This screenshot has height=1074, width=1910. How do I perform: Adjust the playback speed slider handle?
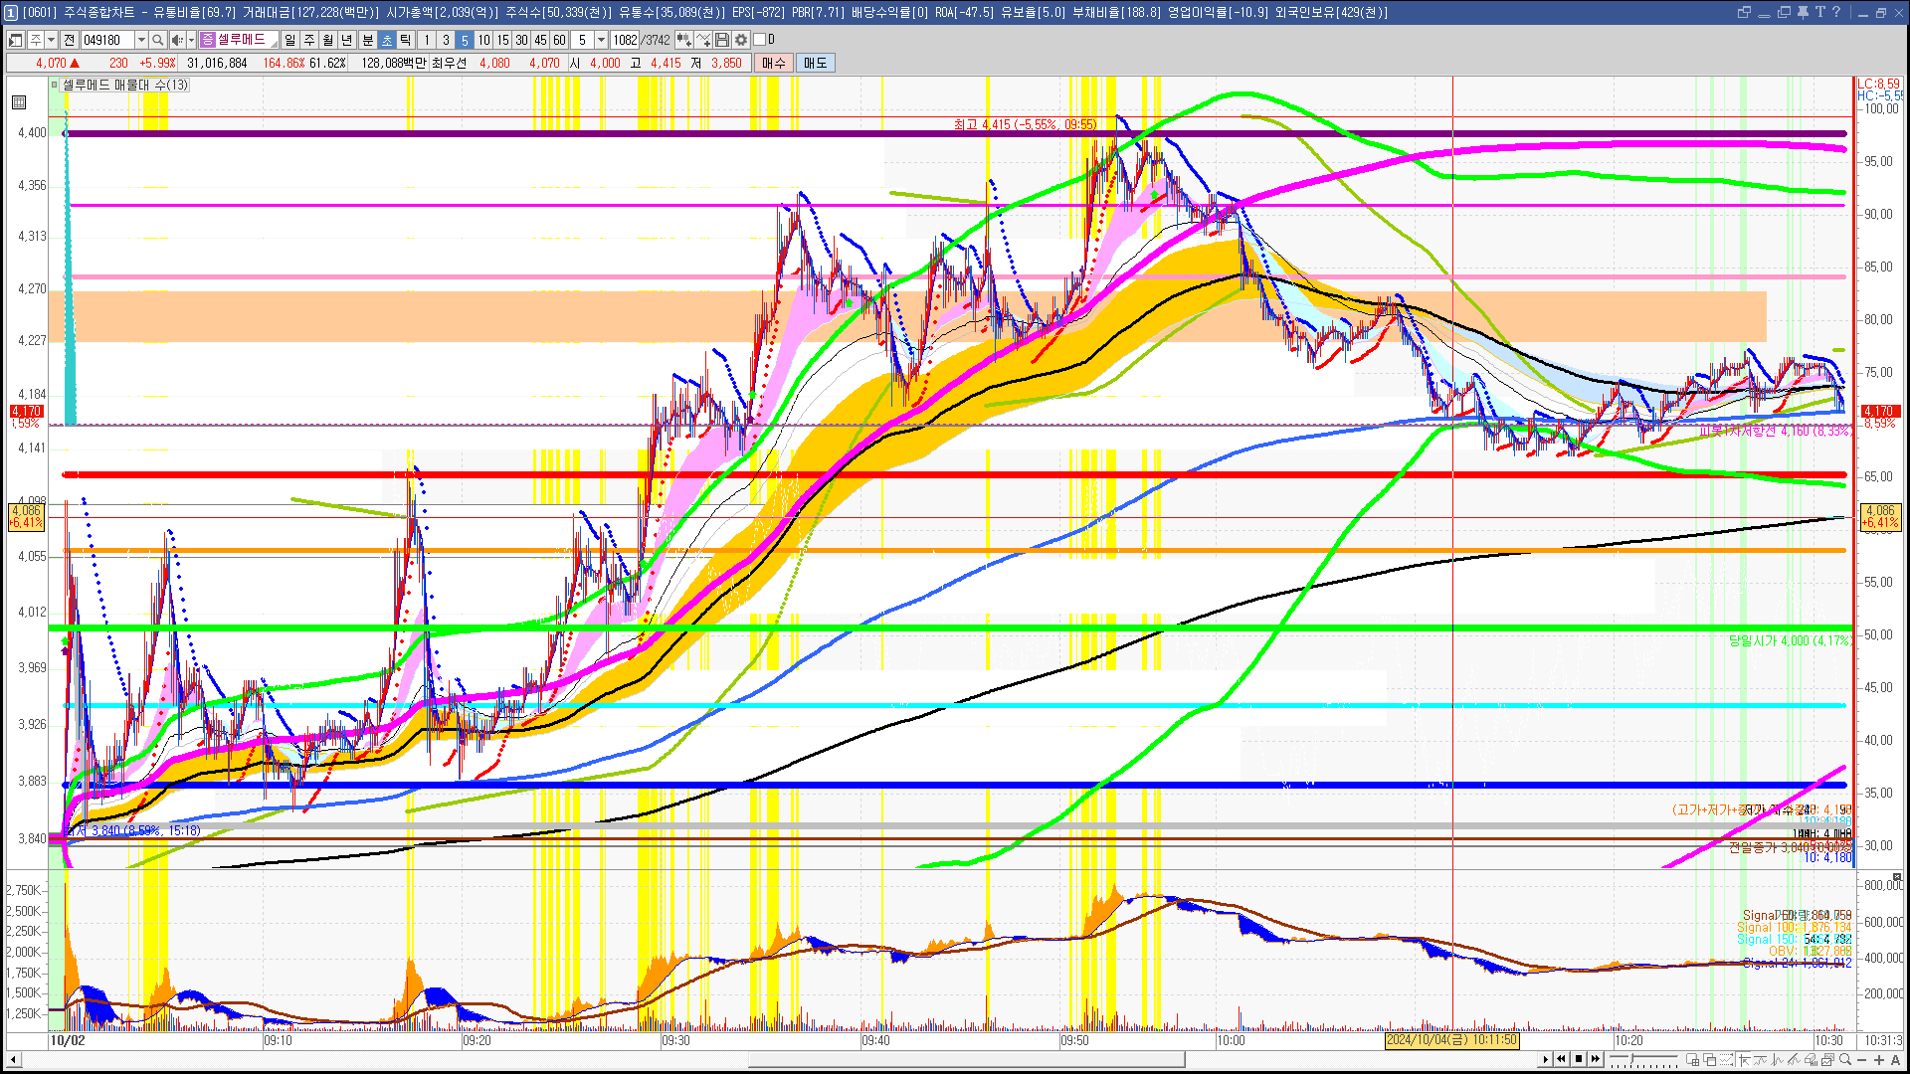1631,1058
